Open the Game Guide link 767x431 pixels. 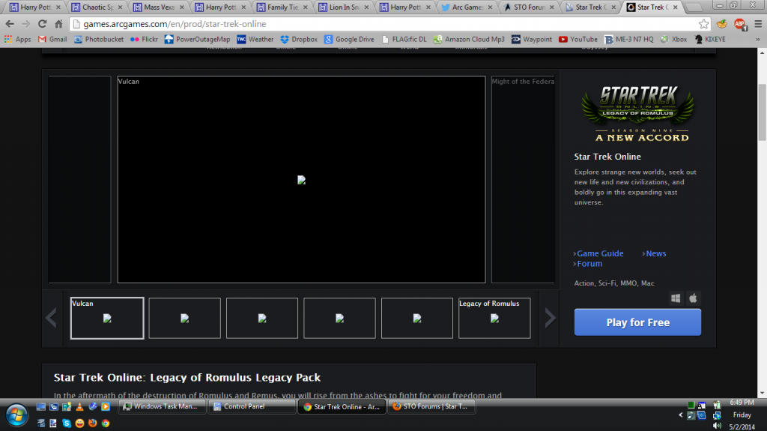598,253
